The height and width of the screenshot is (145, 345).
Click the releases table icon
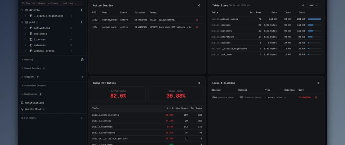click(31, 45)
